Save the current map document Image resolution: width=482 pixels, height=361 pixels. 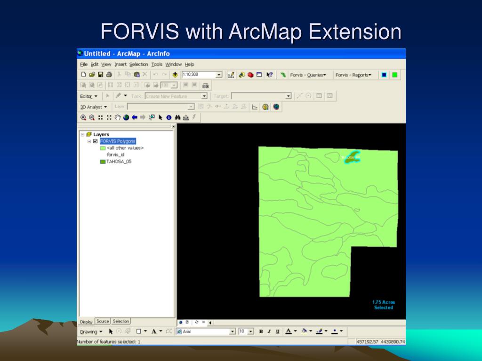100,75
